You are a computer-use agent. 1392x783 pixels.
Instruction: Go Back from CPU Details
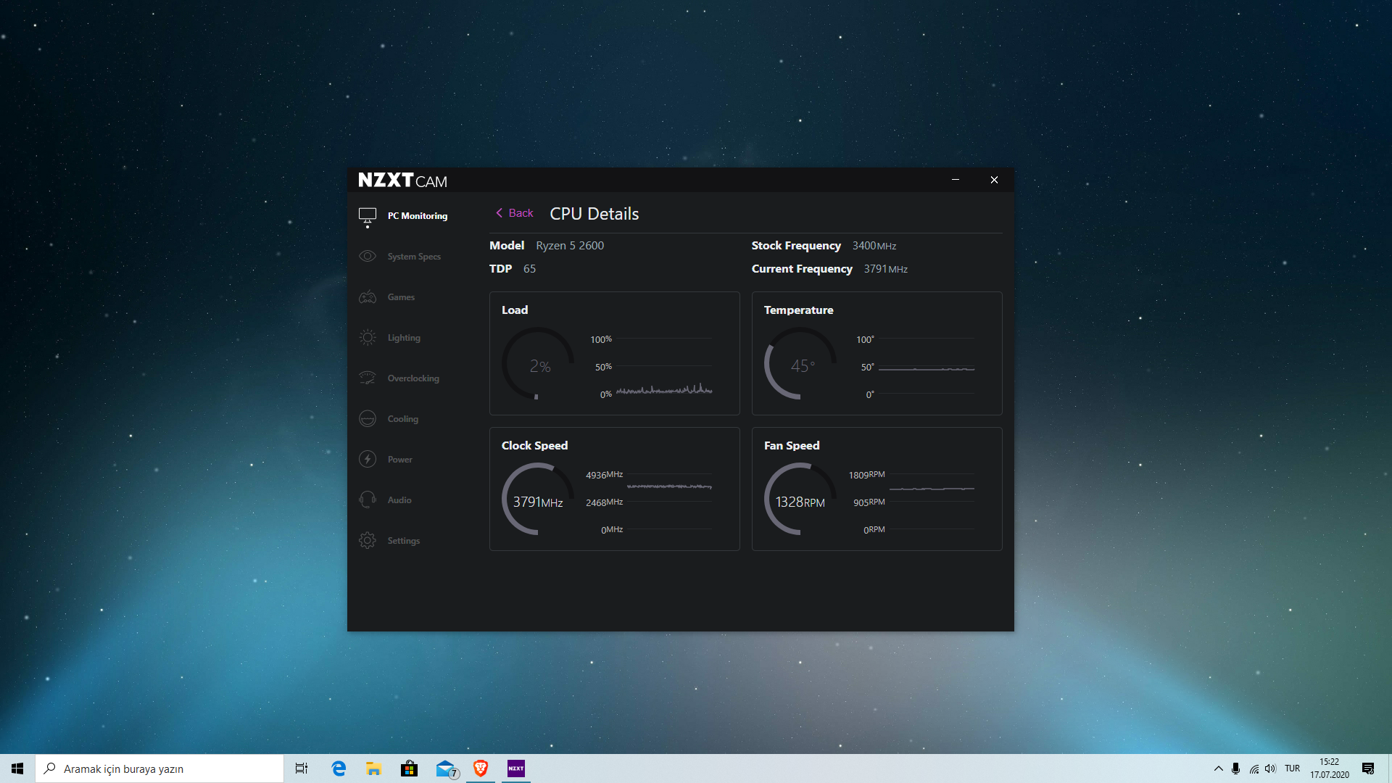point(515,213)
